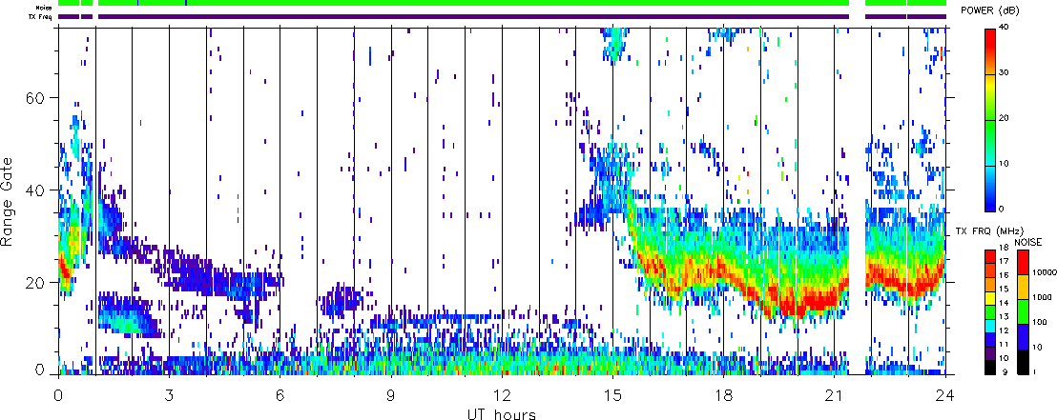Pick the red top band of POWER color bar

(989, 40)
